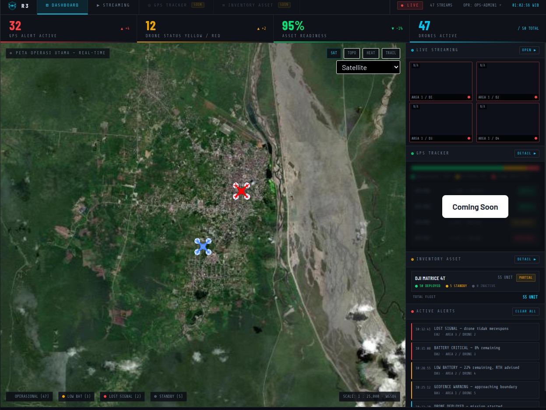The width and height of the screenshot is (546, 410).
Task: Click the PARTIAL status badge
Action: pos(526,278)
